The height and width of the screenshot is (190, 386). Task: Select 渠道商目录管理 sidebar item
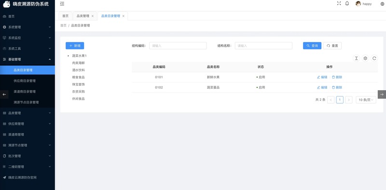(28, 92)
